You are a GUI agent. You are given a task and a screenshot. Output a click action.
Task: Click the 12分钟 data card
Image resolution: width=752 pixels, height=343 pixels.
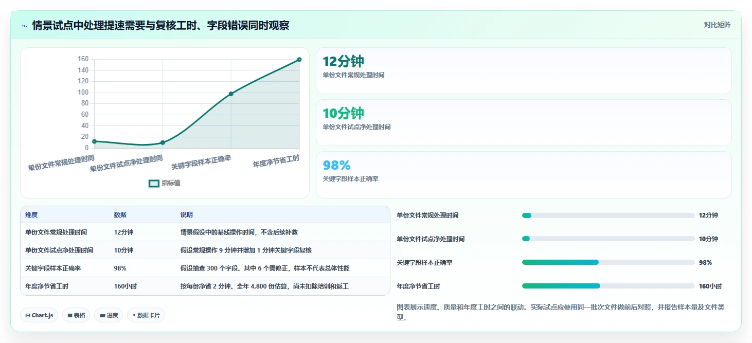[x=524, y=71]
